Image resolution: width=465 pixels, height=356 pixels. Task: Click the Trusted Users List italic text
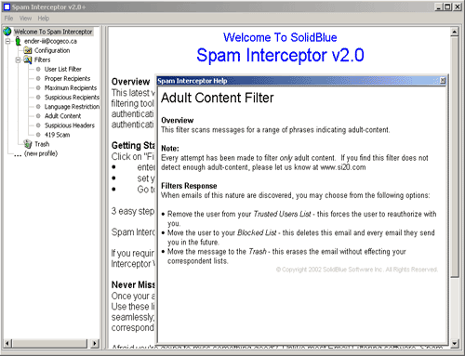pos(282,214)
